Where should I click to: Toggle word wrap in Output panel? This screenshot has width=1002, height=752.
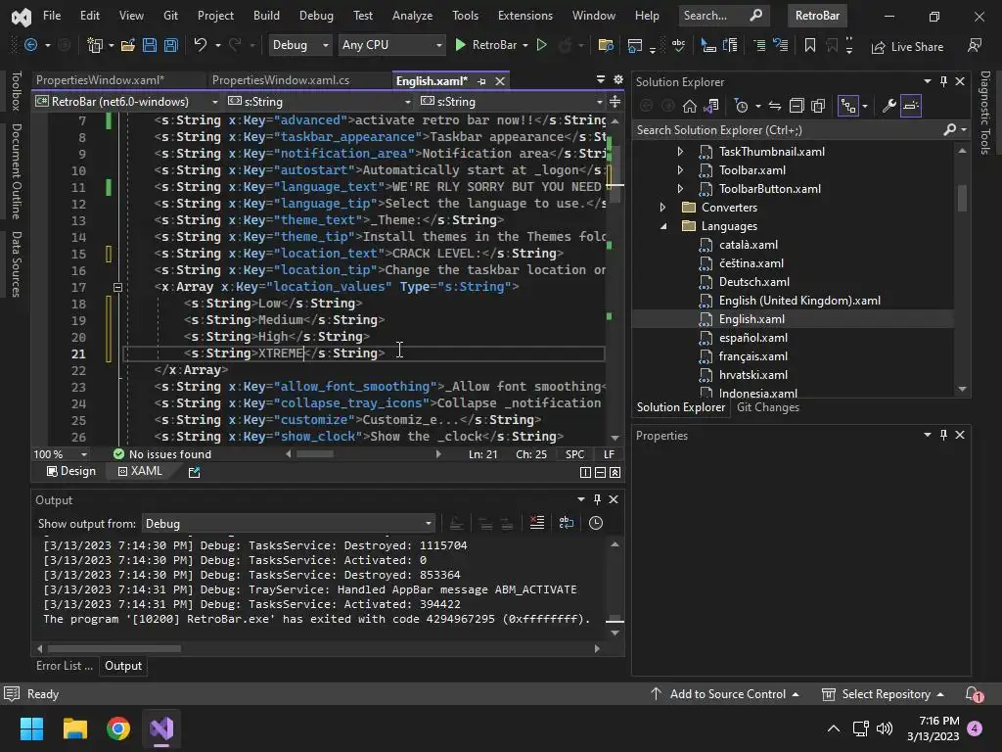tap(566, 523)
